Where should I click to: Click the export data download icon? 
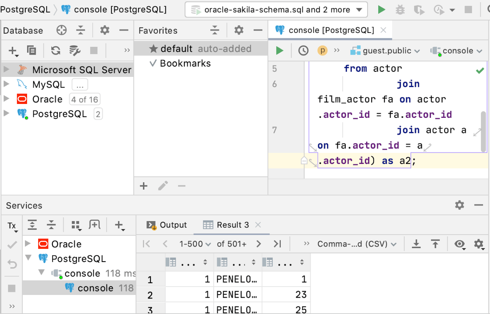[x=416, y=244]
